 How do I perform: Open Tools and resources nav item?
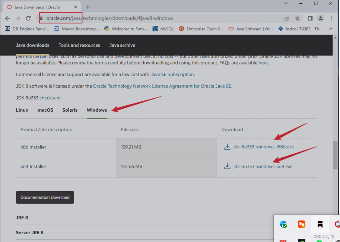[79, 45]
